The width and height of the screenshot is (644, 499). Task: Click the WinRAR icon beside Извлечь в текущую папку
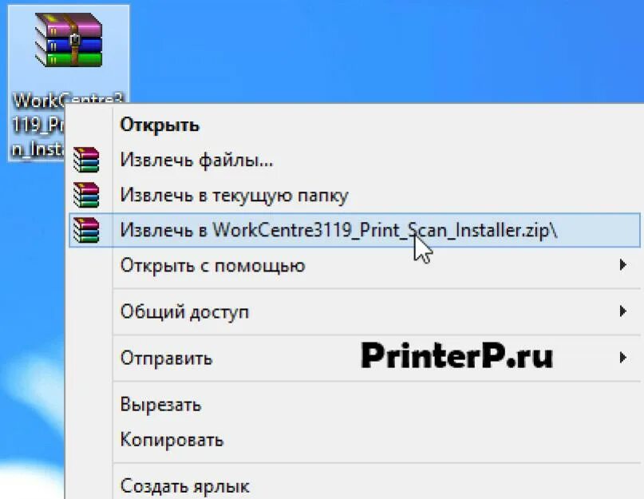click(86, 195)
